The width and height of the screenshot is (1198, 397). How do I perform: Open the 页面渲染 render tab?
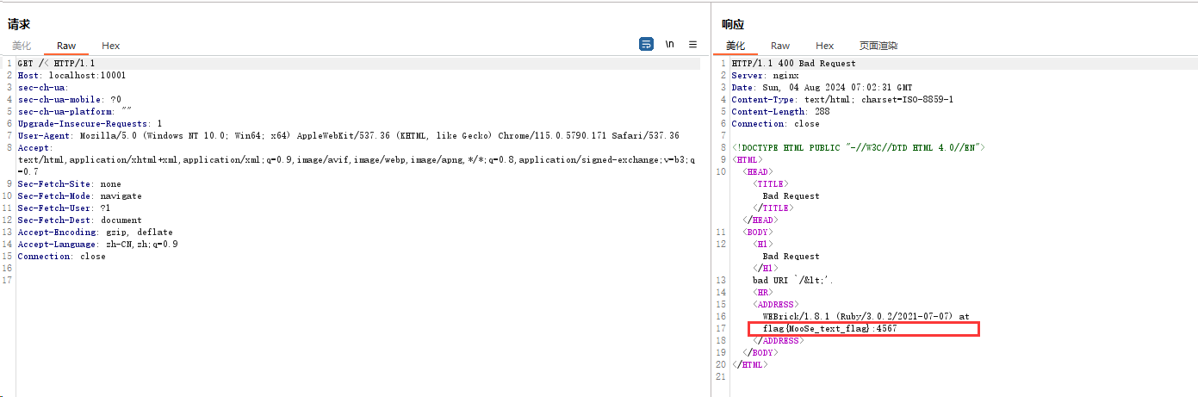878,46
